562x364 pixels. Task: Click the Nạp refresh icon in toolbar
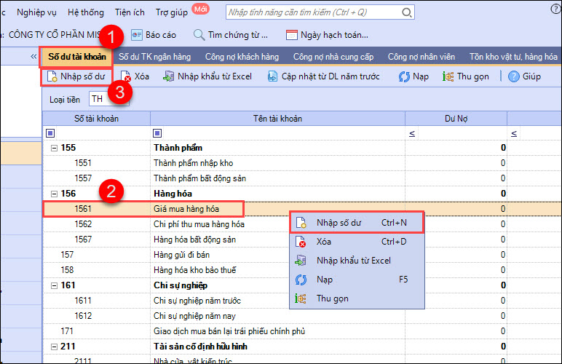[x=404, y=76]
